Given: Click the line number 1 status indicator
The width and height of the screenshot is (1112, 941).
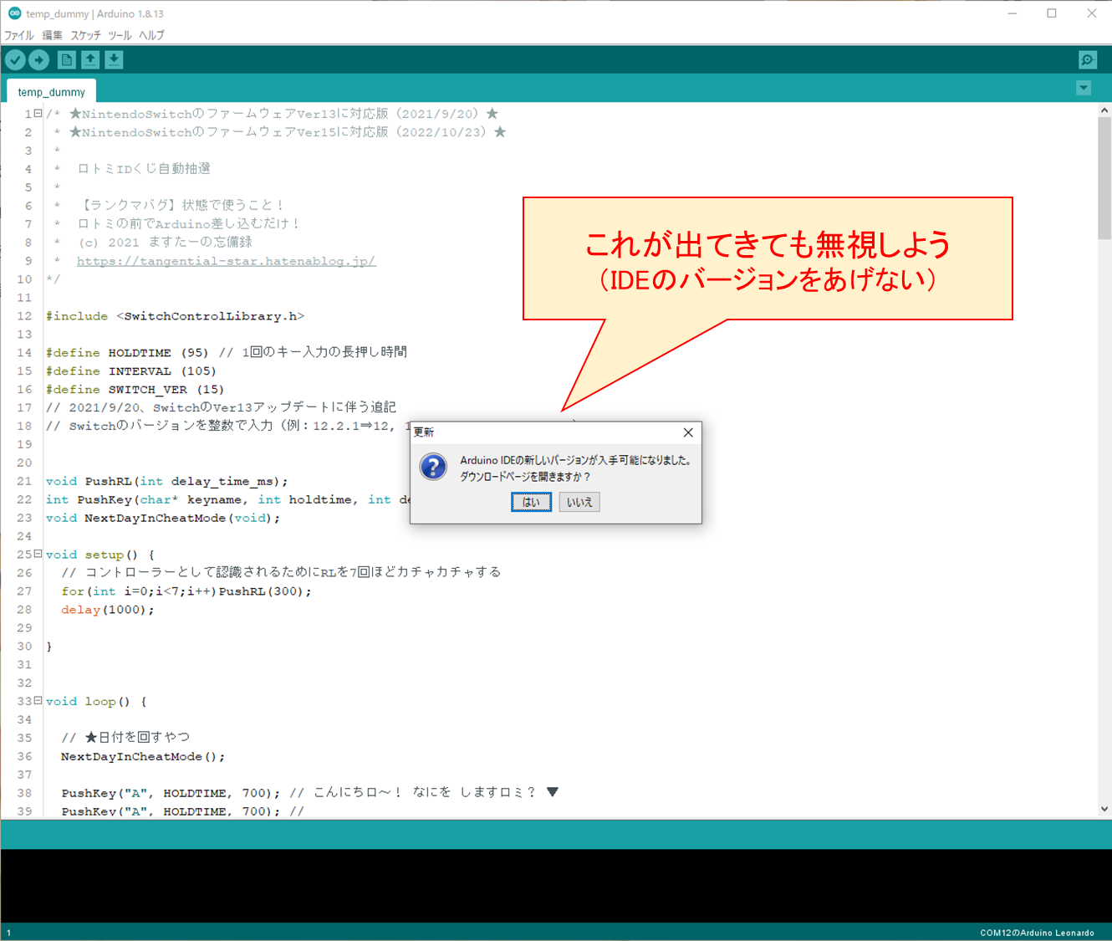Looking at the screenshot, I should 9,933.
